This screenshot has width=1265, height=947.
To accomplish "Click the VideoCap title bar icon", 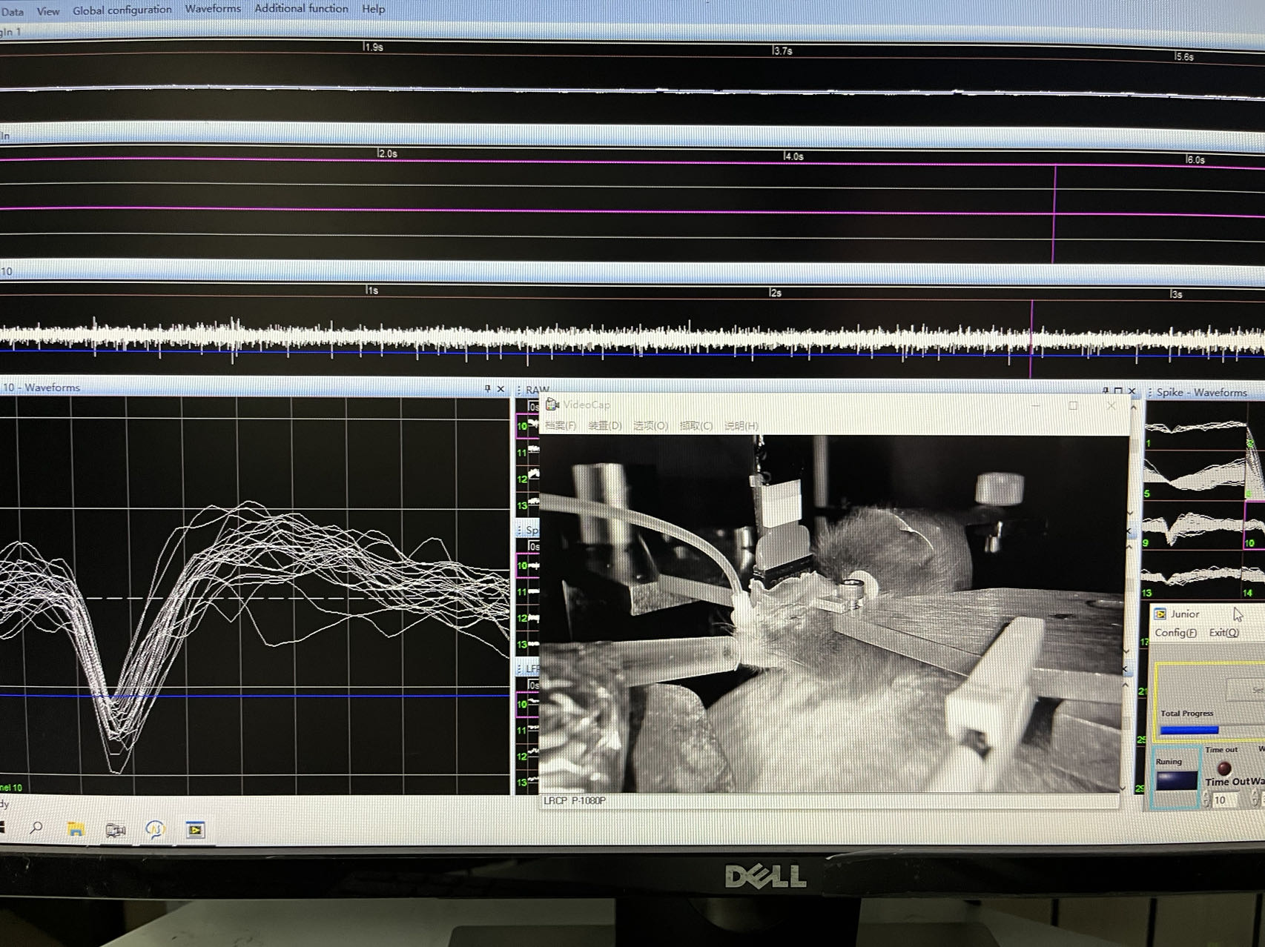I will (x=552, y=404).
